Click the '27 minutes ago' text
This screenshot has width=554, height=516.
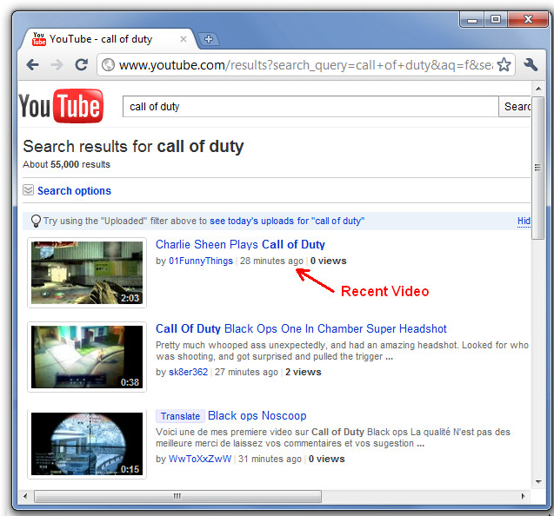coord(246,372)
